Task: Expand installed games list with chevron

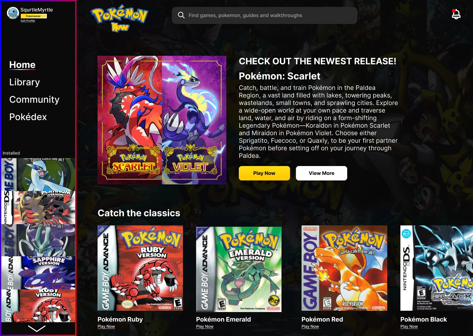Action: tap(37, 328)
